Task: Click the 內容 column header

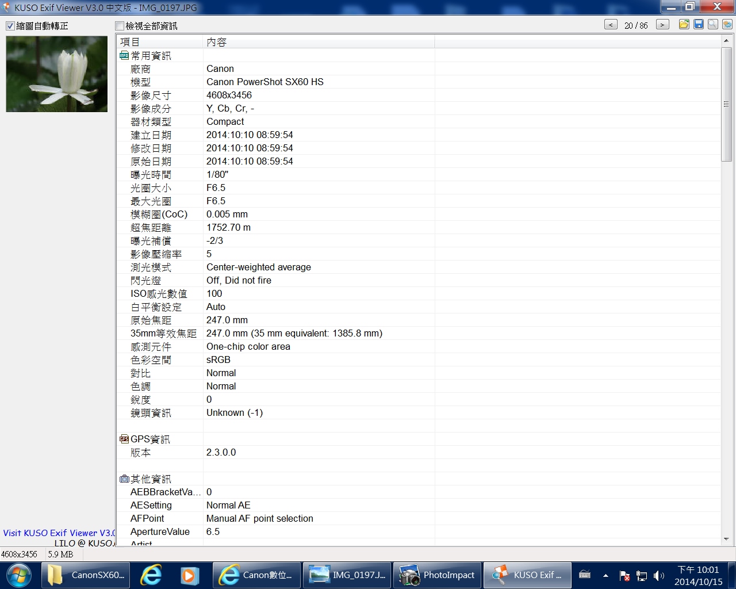Action: [x=319, y=42]
